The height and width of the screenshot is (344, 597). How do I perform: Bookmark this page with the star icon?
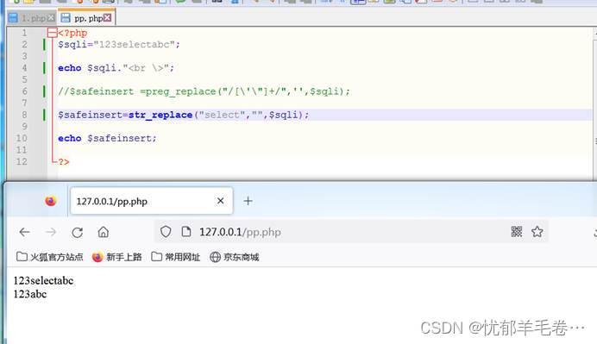[x=537, y=231]
